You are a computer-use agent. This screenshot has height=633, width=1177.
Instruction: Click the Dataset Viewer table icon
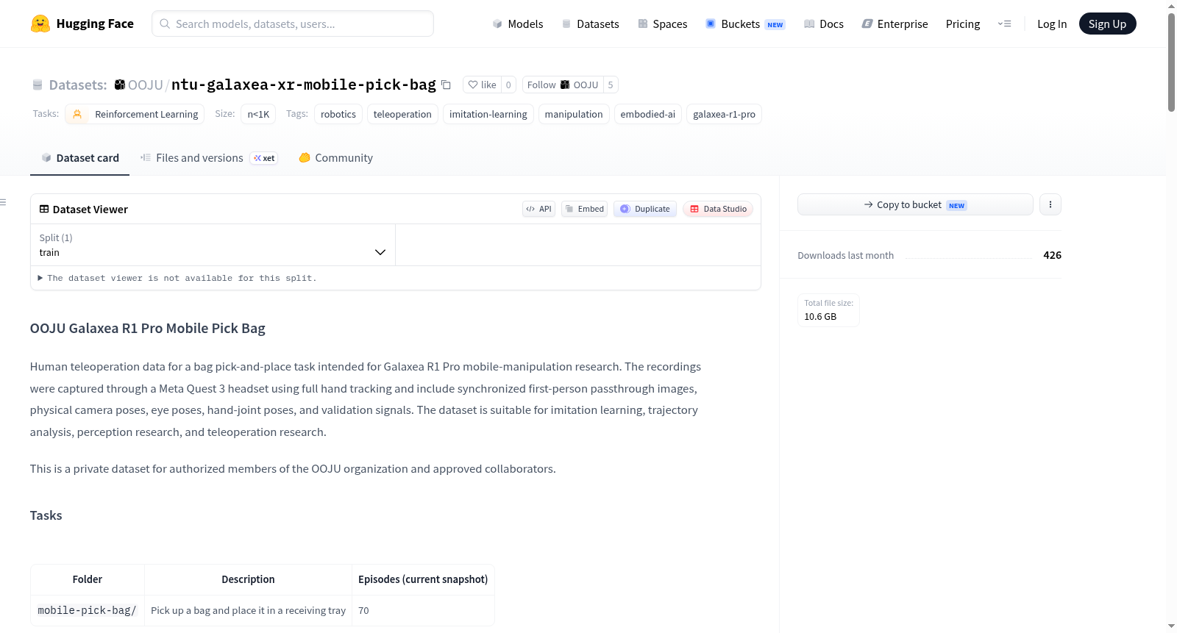[x=44, y=209]
